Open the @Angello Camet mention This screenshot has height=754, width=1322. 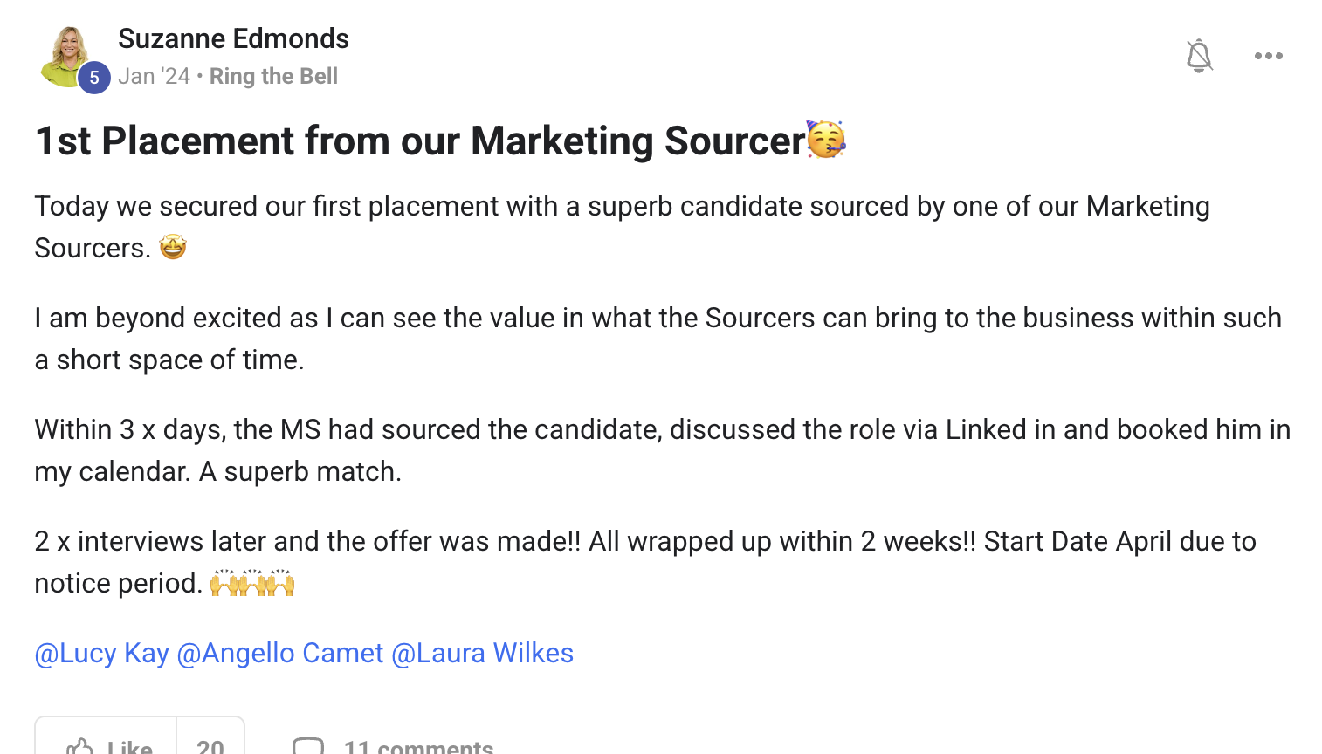click(279, 653)
